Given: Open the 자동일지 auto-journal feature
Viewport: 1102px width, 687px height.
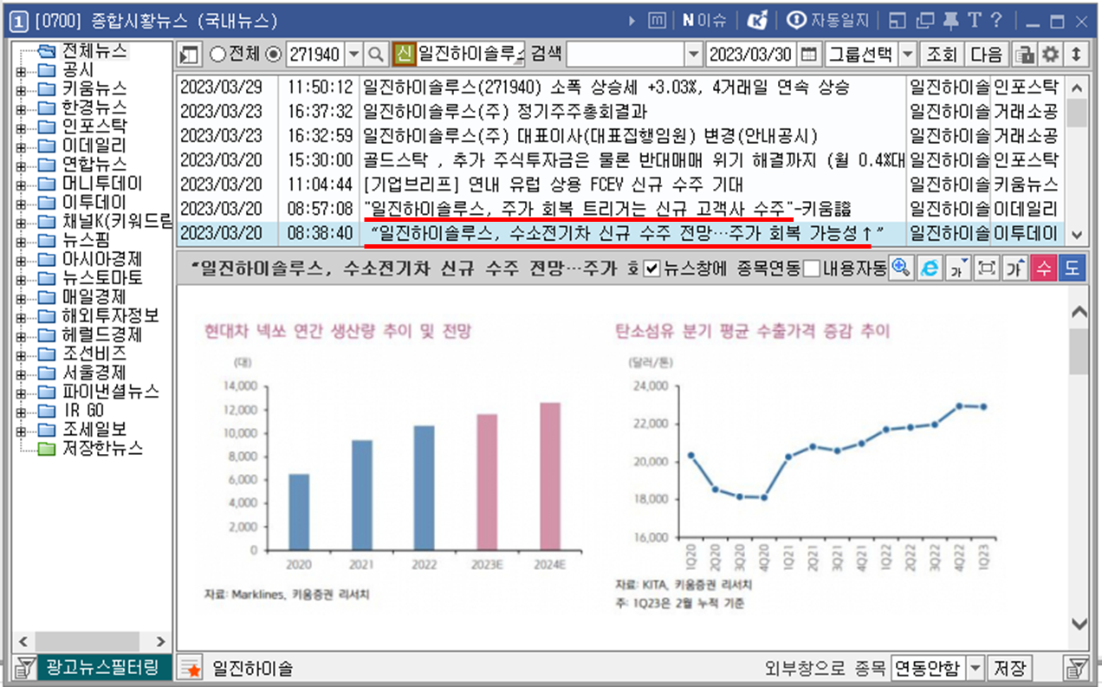Looking at the screenshot, I should pyautogui.click(x=827, y=20).
